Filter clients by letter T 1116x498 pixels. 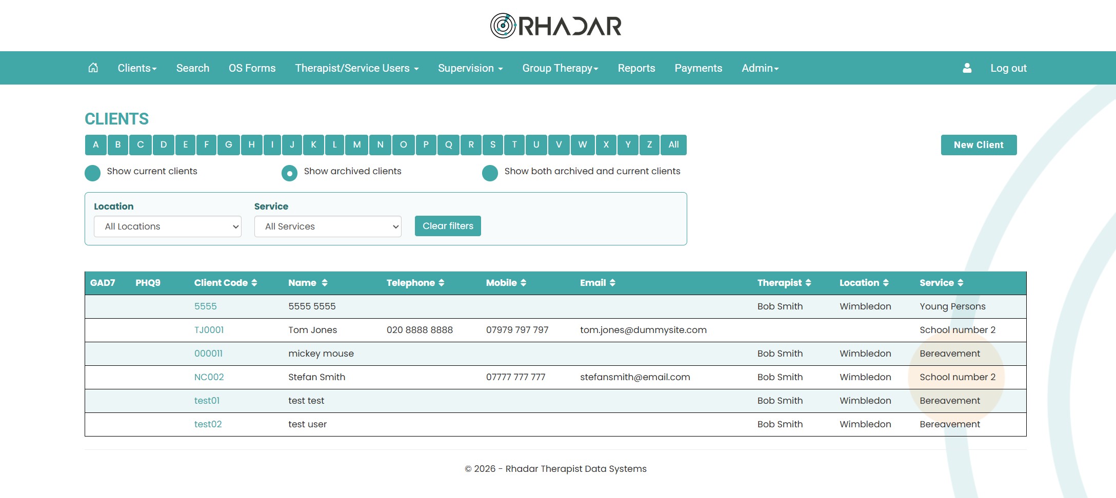[x=514, y=145]
